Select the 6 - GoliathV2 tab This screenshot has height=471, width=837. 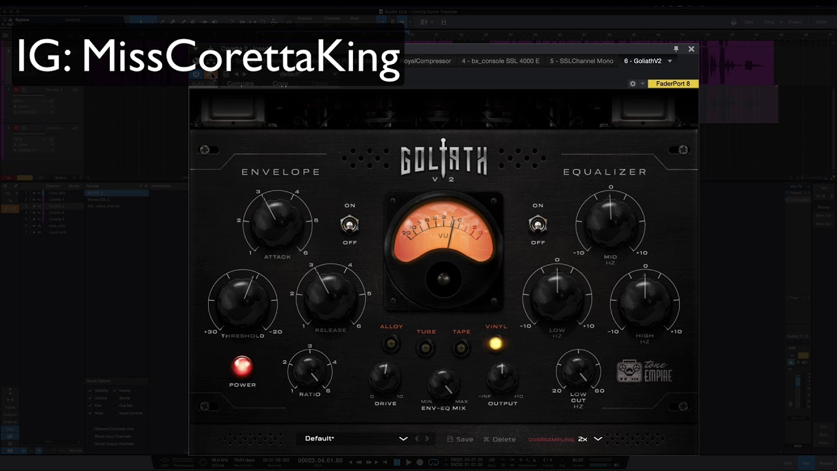643,61
